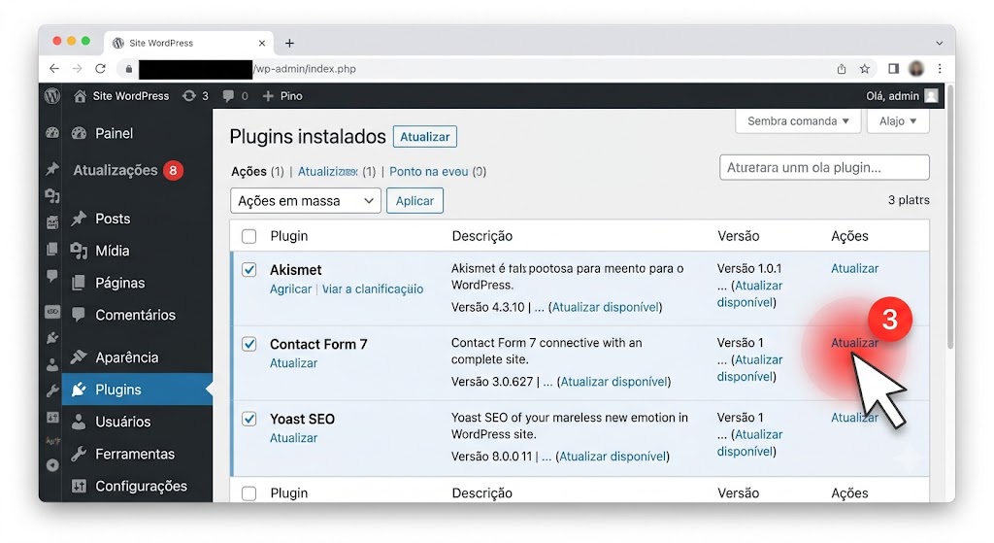
Task: Click the WordPress logo in admin bar
Action: tap(52, 96)
